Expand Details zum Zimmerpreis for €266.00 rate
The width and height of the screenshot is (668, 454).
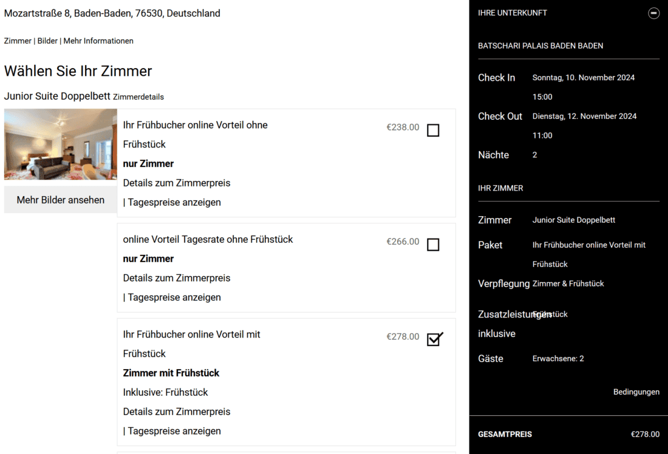click(x=177, y=278)
